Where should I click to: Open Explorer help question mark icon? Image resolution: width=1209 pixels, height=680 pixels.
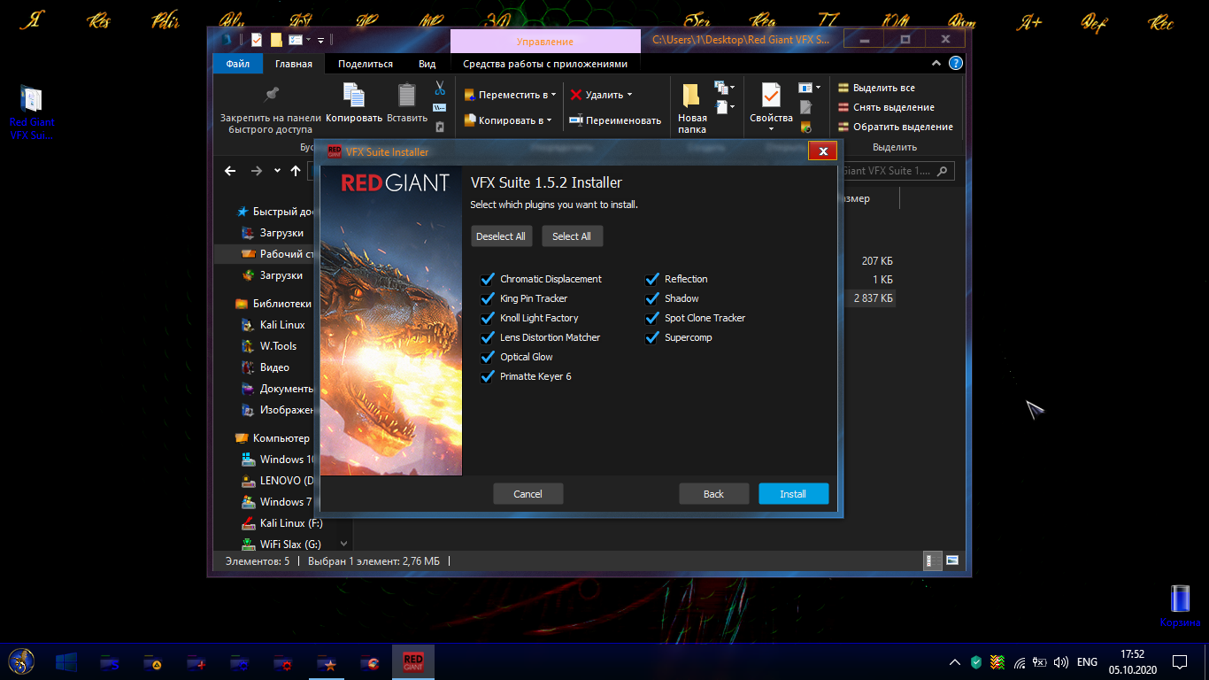[956, 64]
